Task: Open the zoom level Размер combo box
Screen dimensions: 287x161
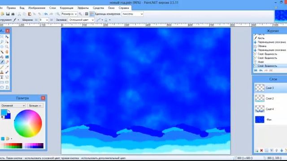Action: pyautogui.click(x=69, y=14)
